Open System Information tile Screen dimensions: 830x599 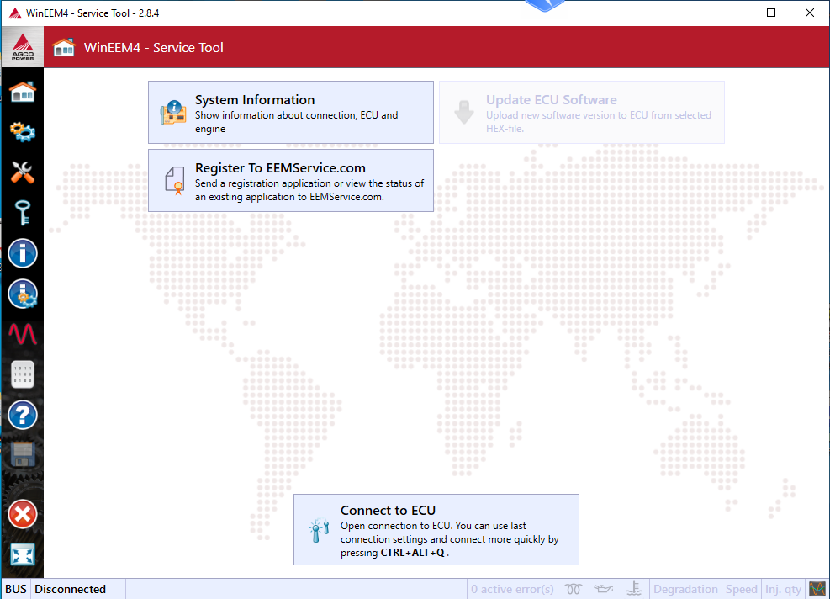(291, 112)
